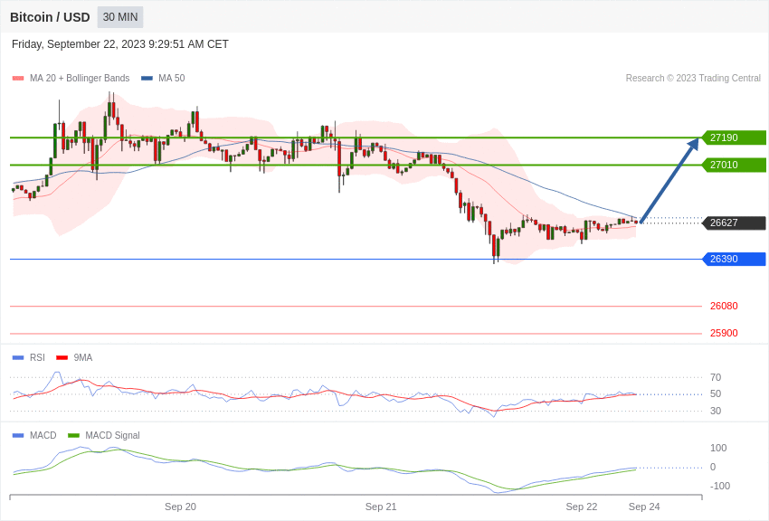Image resolution: width=769 pixels, height=521 pixels.
Task: Select the RSI legend swatch
Action: tap(18, 358)
